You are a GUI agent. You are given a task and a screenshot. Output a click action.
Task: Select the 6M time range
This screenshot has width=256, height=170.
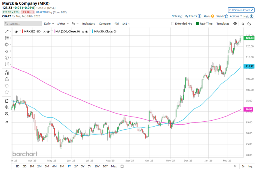point(54,166)
